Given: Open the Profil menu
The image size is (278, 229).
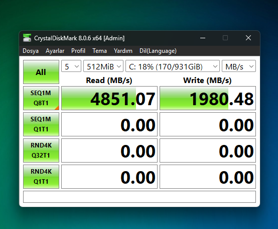Looking at the screenshot, I should [x=78, y=51].
